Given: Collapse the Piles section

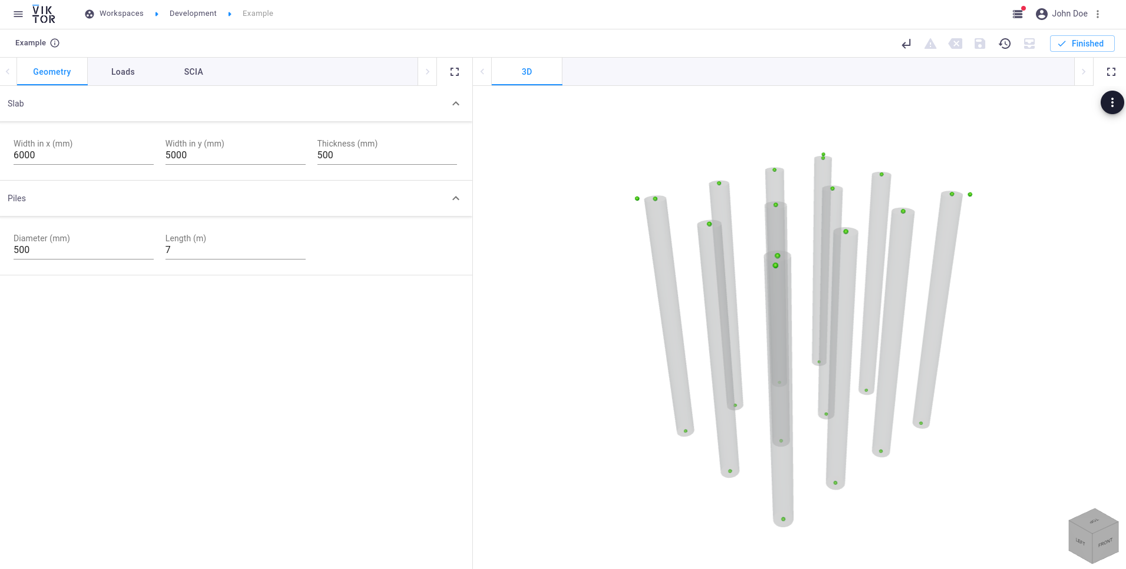Looking at the screenshot, I should (x=455, y=198).
